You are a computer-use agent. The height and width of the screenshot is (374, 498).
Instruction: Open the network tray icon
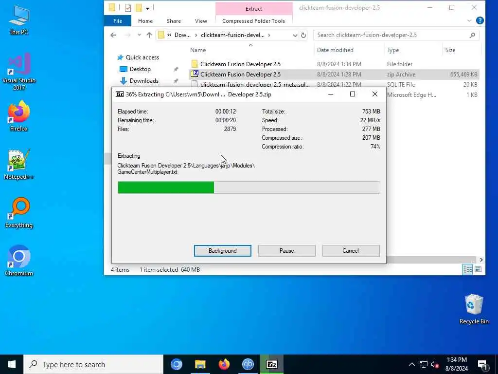pos(424,364)
